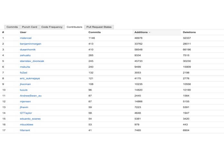Open the Code Frequency tab

(x=52, y=27)
